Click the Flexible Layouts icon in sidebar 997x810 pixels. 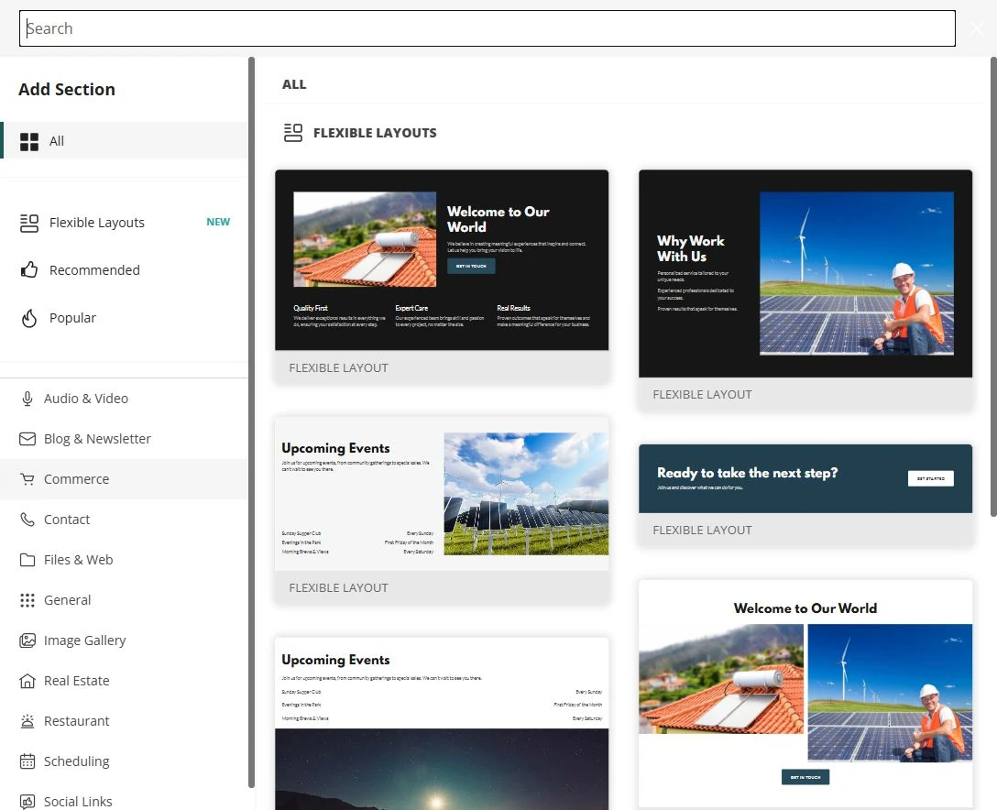pos(29,223)
